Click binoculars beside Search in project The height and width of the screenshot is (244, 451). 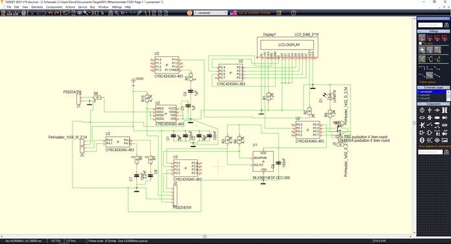446,25
